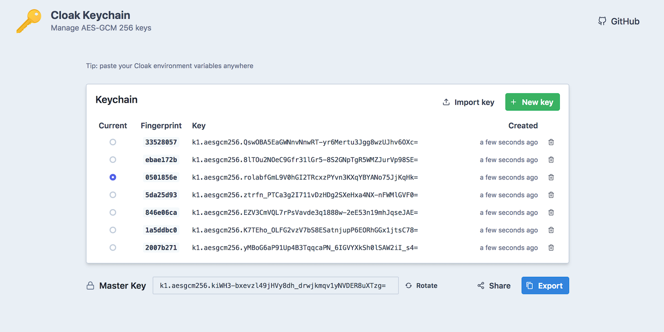Click the Keychain panel heading
Viewport: 664px width, 332px height.
point(116,100)
